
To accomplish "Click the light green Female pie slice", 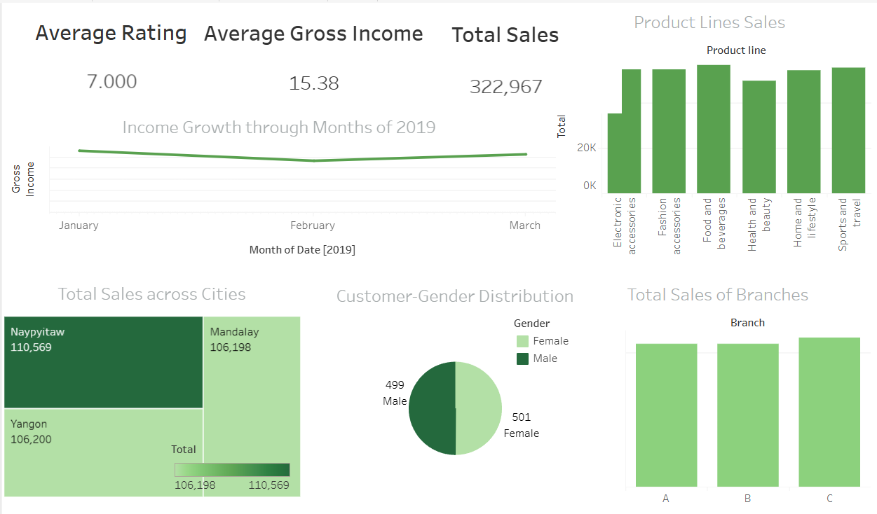I will coord(480,406).
